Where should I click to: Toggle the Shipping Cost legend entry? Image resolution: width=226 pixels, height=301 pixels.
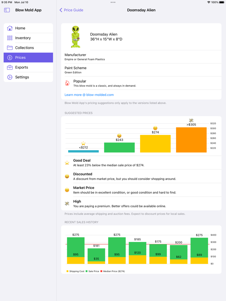pos(74,271)
